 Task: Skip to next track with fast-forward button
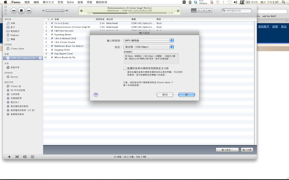pyautogui.click(x=29, y=11)
